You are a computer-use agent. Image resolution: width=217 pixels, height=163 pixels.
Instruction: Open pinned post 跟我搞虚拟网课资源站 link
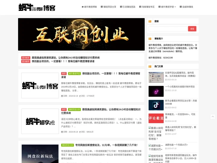66,58
